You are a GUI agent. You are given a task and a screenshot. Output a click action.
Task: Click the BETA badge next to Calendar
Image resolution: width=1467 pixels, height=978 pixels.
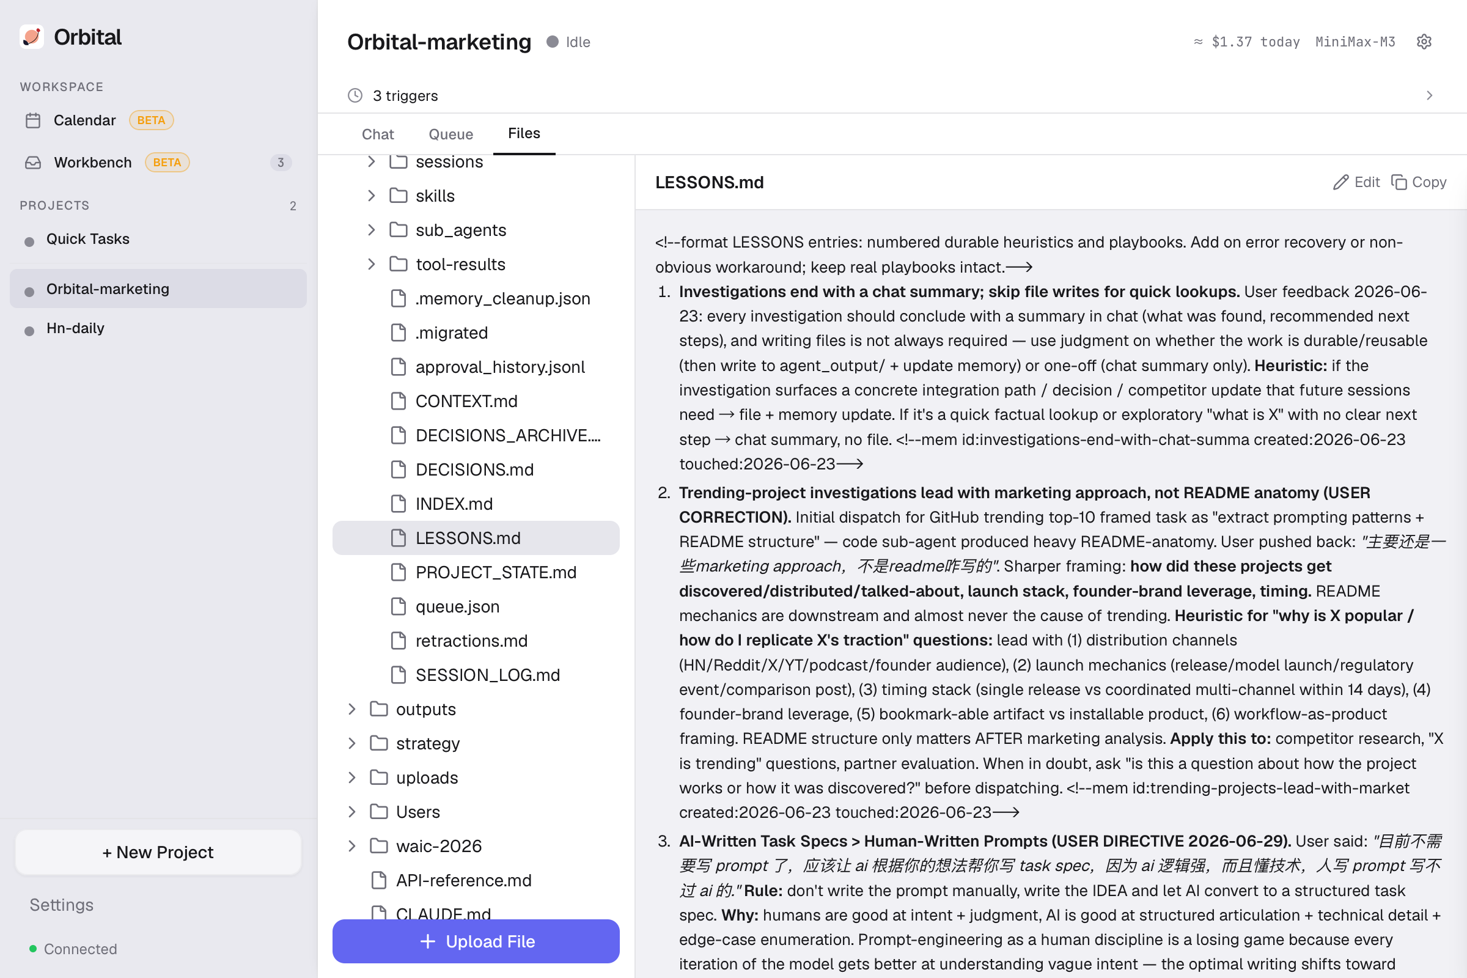(x=151, y=120)
